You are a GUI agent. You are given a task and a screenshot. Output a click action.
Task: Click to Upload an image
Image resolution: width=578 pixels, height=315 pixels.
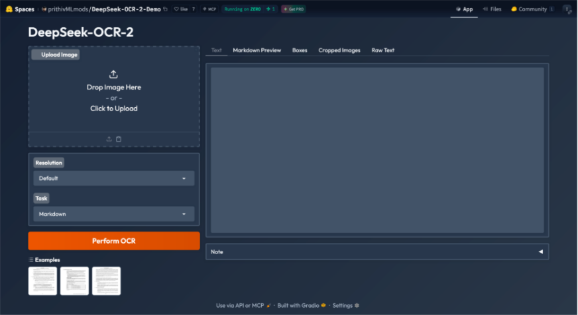114,109
